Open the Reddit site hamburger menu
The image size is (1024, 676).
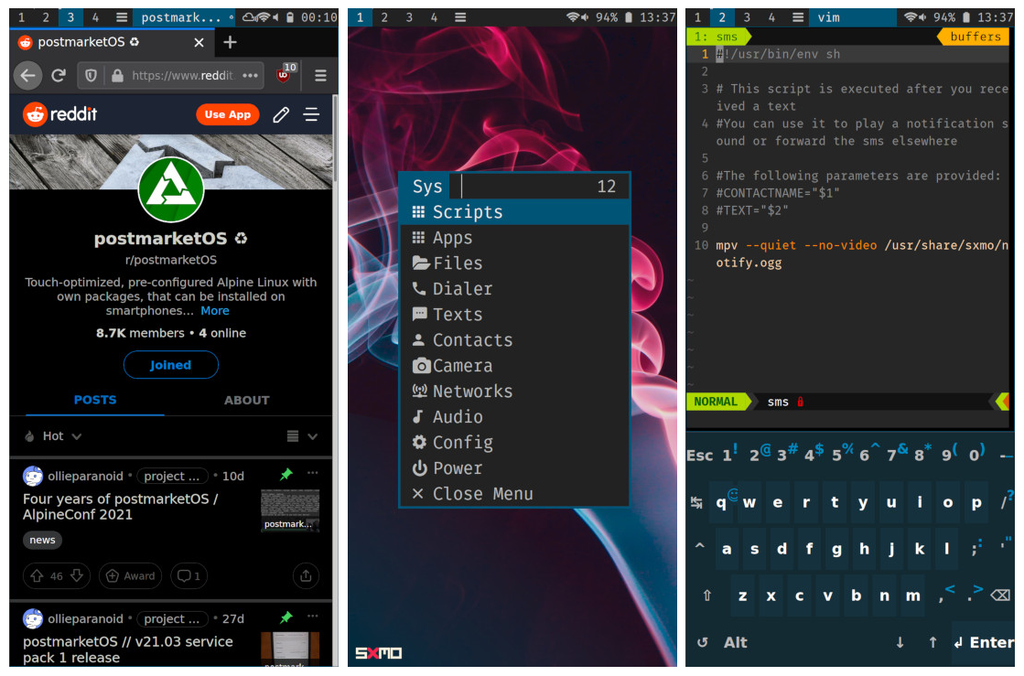coord(311,115)
